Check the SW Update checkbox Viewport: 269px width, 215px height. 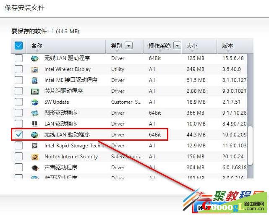click(x=18, y=102)
